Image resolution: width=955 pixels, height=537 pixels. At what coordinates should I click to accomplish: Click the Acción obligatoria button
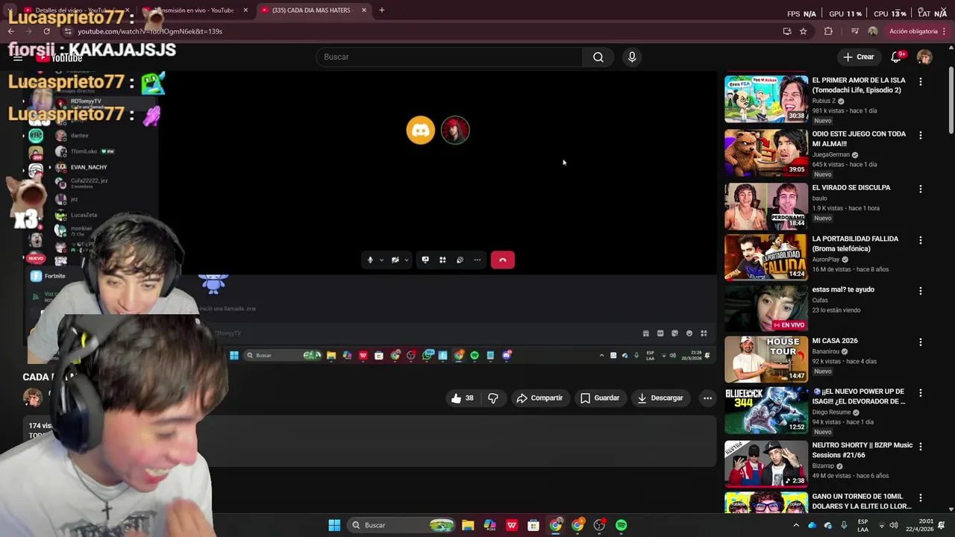pos(912,31)
